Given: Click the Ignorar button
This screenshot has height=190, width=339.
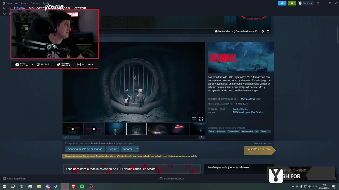Looking at the screenshot, I should click(128, 149).
